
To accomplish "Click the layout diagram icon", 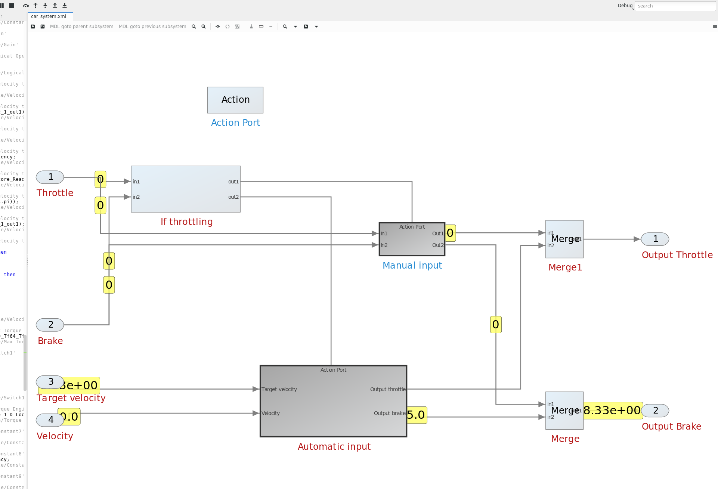I will [237, 27].
